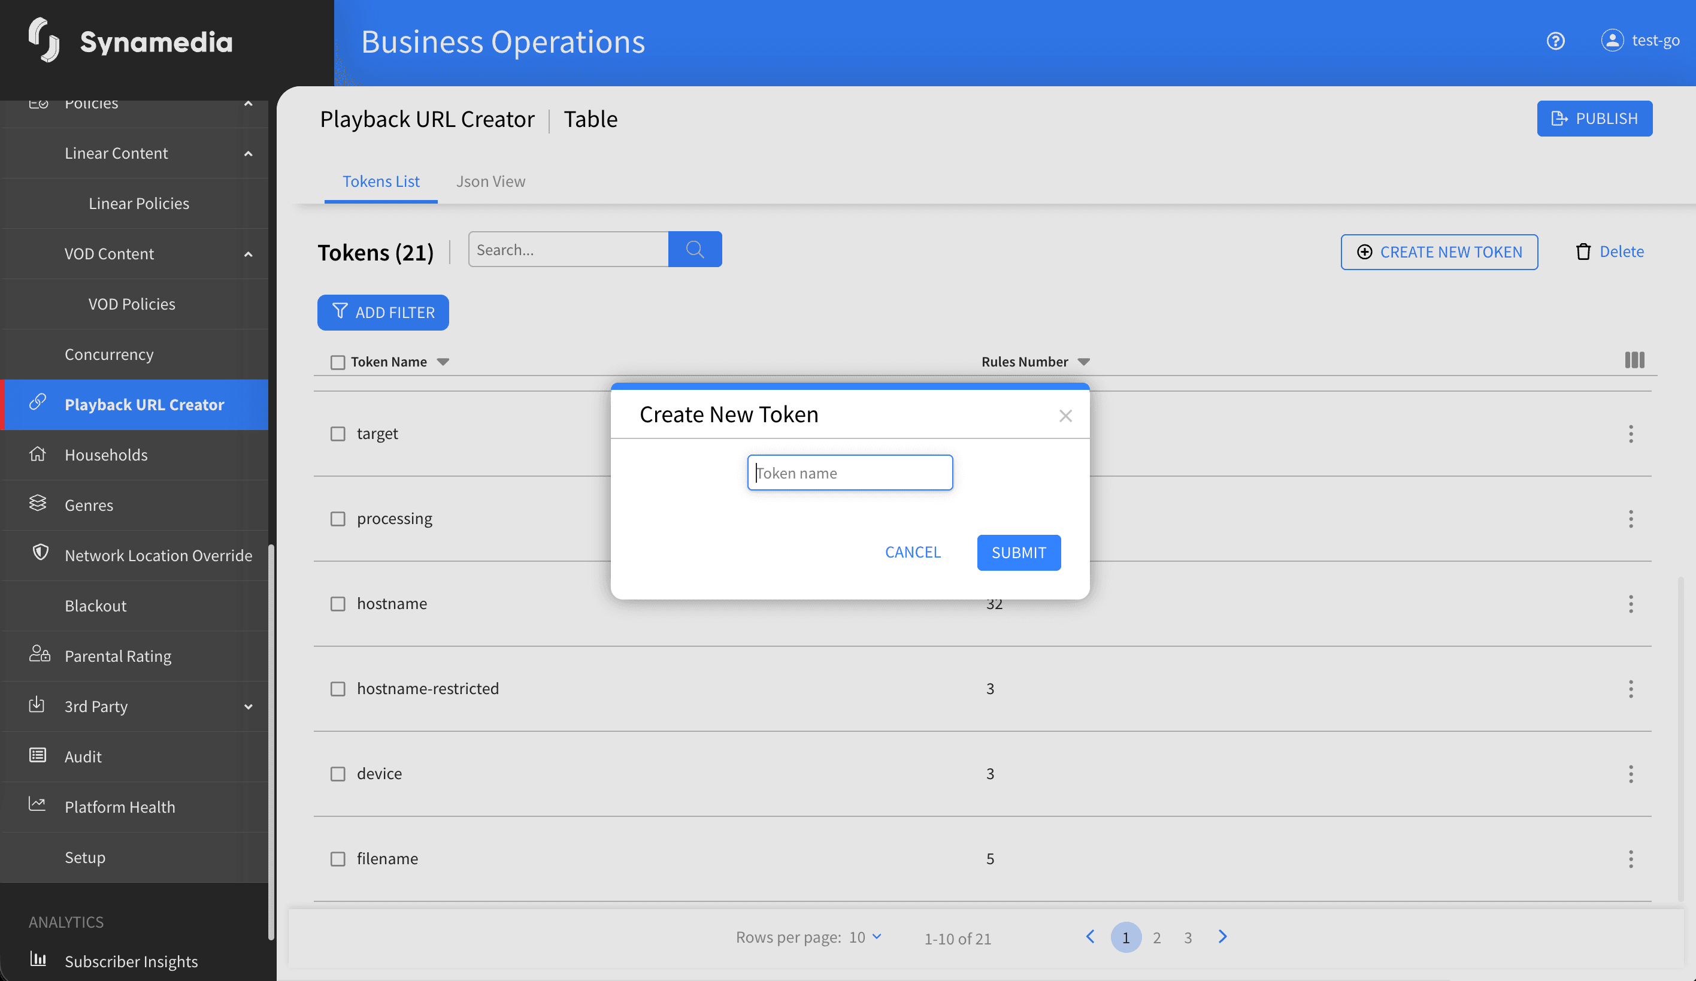Click CREATE NEW TOKEN button
The width and height of the screenshot is (1696, 981).
(1439, 252)
